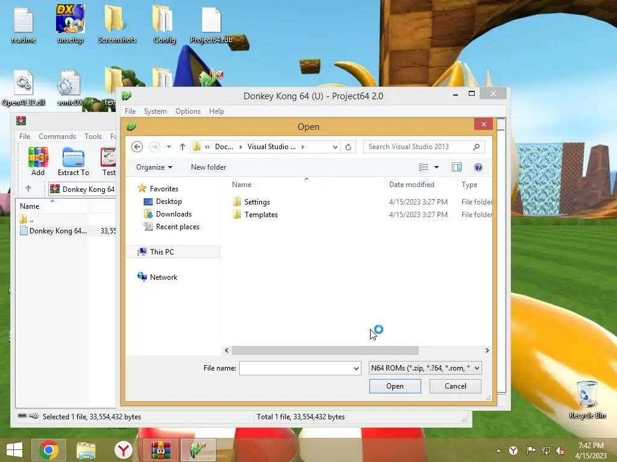
Task: Click the scroll left arrow in file list
Action: click(227, 351)
